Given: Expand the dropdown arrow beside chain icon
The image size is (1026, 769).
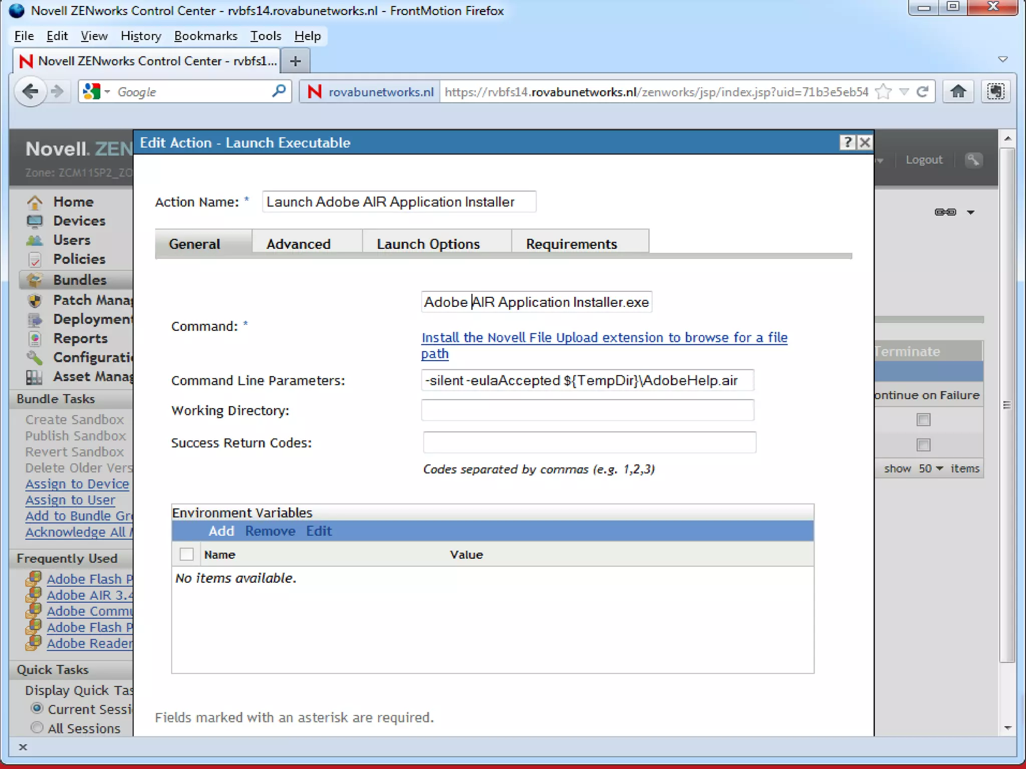Looking at the screenshot, I should click(970, 212).
